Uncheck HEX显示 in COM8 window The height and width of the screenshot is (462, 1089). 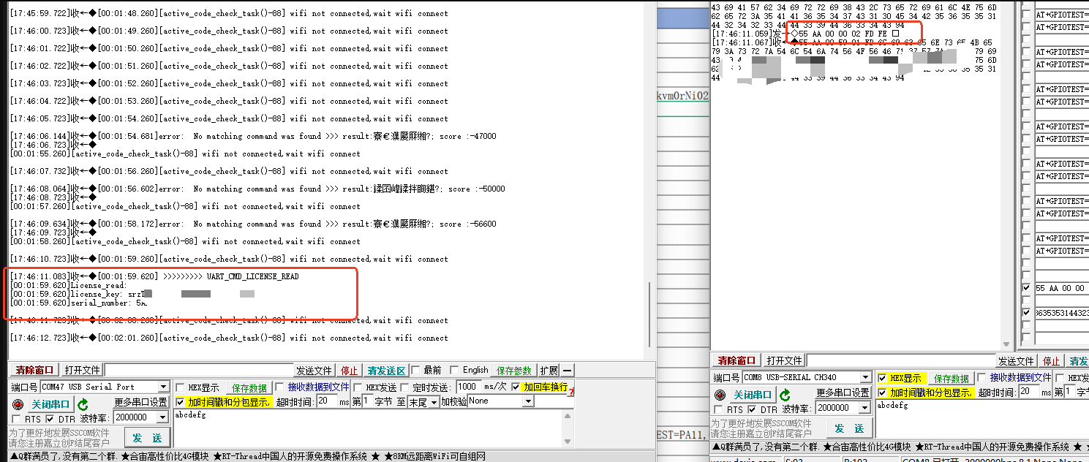[882, 378]
